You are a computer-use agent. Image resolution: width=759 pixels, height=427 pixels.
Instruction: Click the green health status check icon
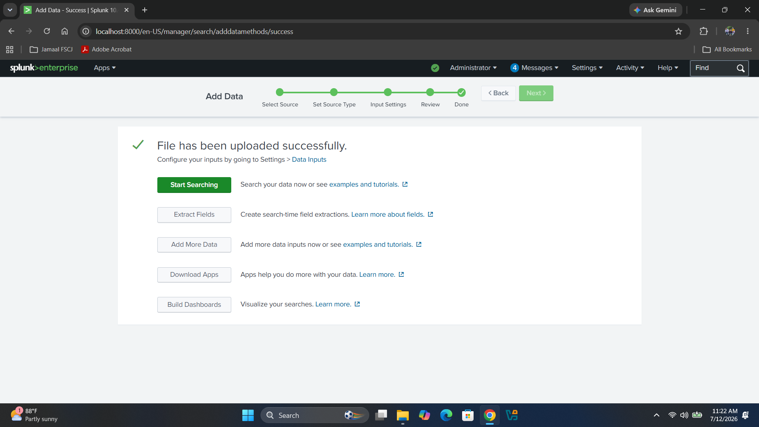435,68
